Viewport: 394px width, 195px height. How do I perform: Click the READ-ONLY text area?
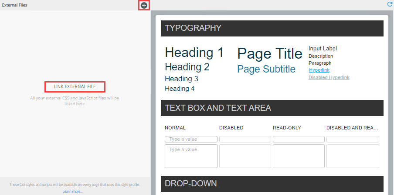coord(299,156)
